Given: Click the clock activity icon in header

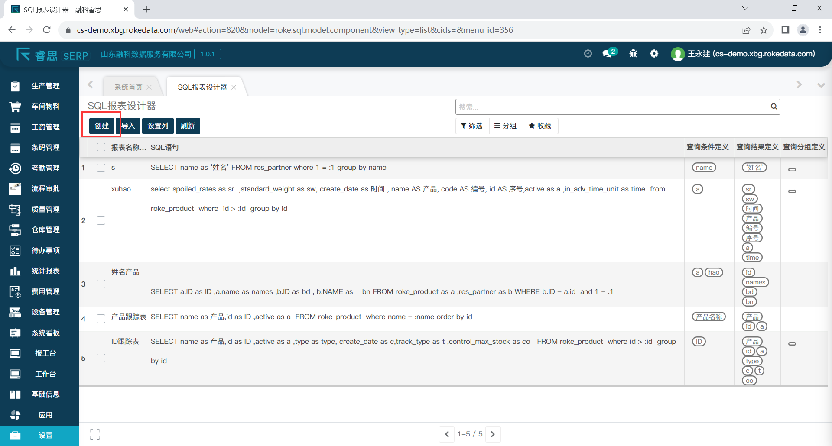Looking at the screenshot, I should click(x=588, y=54).
